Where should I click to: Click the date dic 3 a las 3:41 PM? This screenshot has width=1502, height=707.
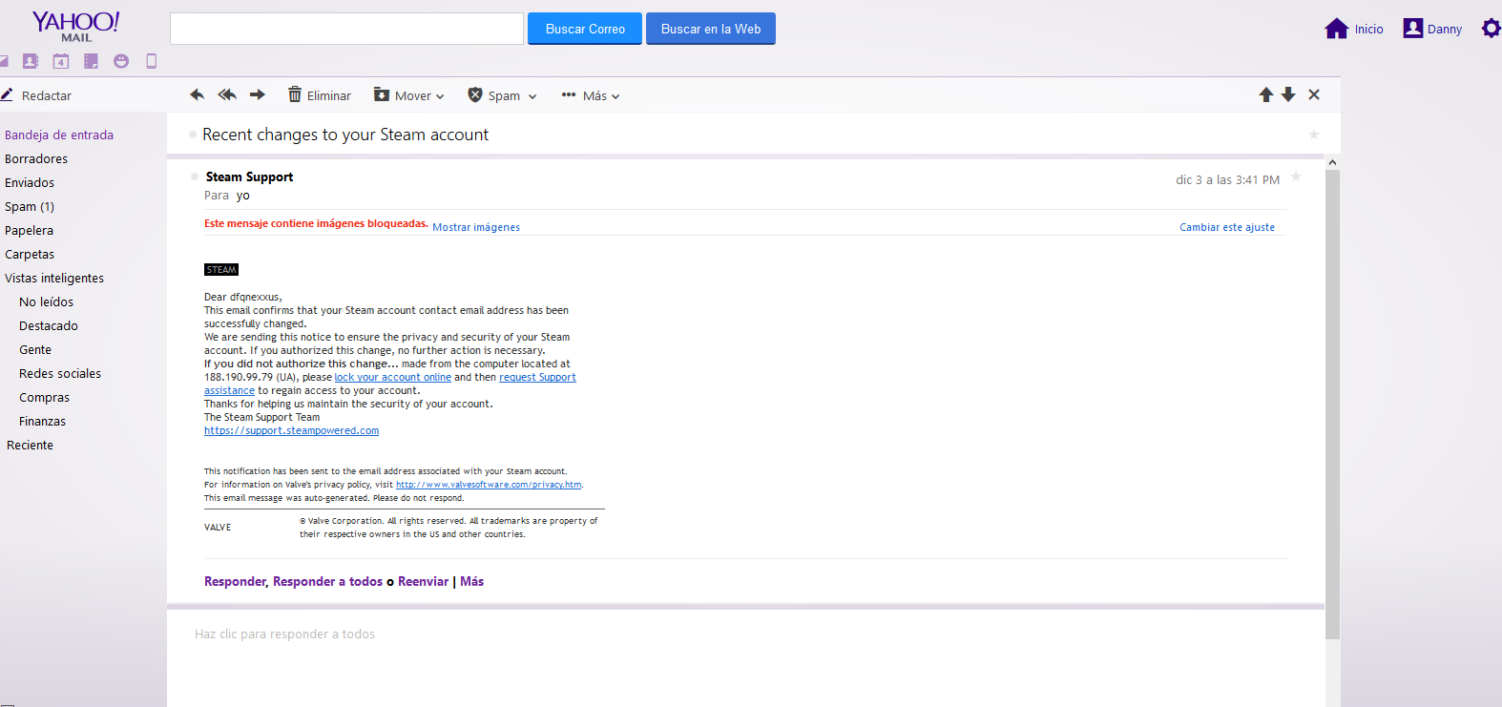point(1227,179)
